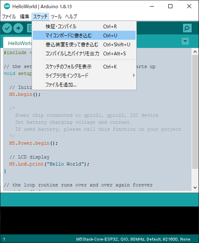The height and width of the screenshot is (243, 199).
Task: Click the M5.Power.begin(); code line
Action: [33, 143]
